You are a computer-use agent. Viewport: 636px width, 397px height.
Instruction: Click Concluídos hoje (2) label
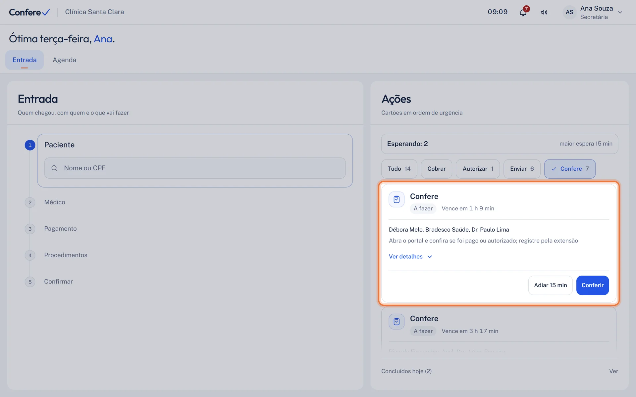point(406,371)
